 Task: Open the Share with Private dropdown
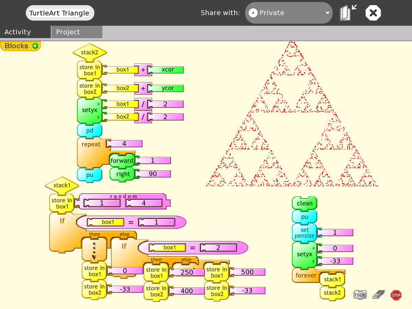[x=289, y=13]
